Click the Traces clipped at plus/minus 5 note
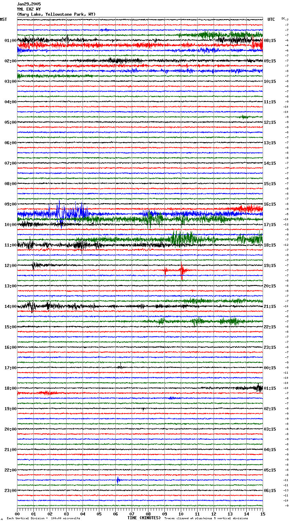The height and width of the screenshot is (523, 290). (x=206, y=519)
